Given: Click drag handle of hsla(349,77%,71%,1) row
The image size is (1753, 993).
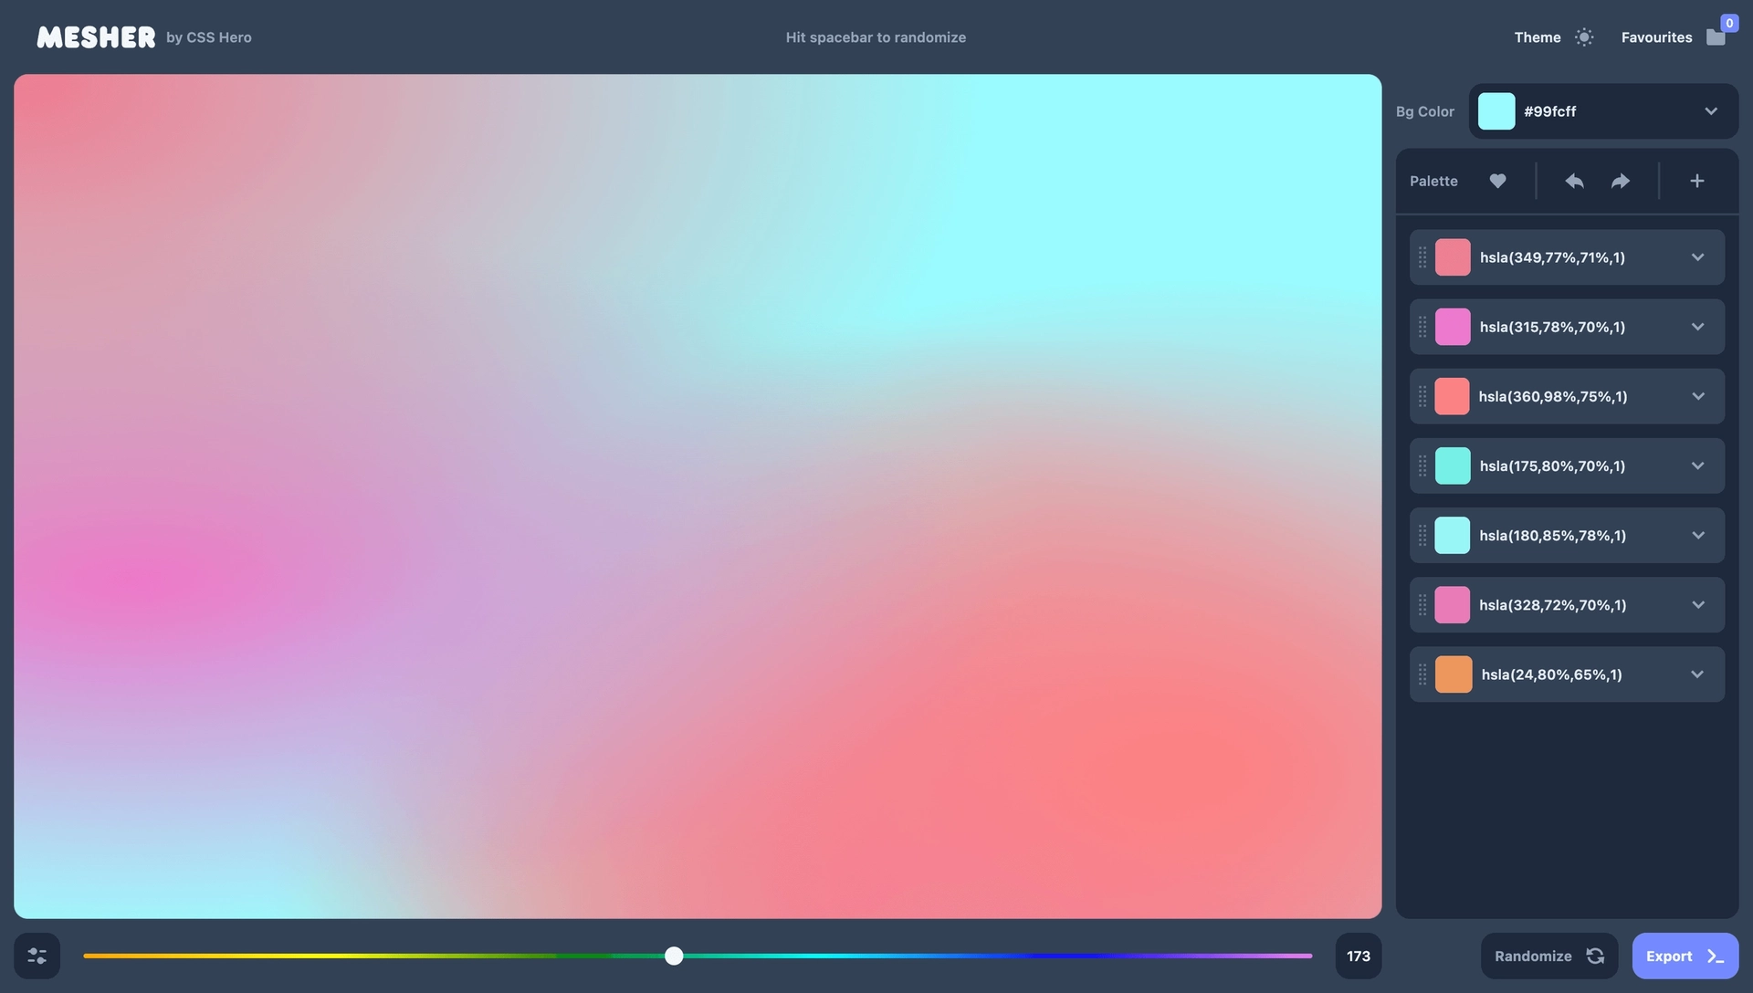Looking at the screenshot, I should click(1422, 257).
